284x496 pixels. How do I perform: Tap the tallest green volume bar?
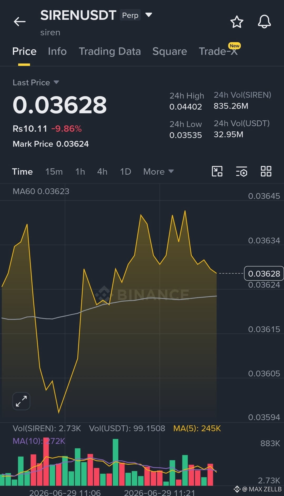point(115,462)
